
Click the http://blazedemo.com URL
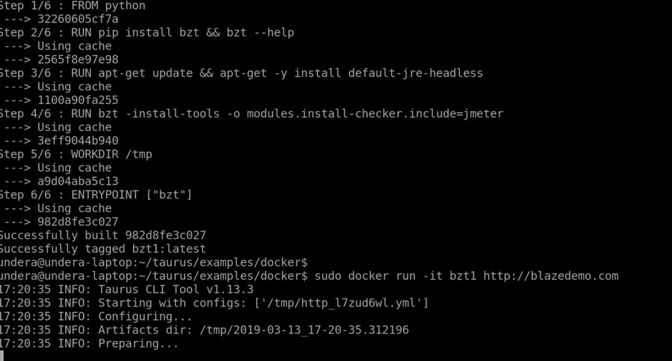(551, 276)
